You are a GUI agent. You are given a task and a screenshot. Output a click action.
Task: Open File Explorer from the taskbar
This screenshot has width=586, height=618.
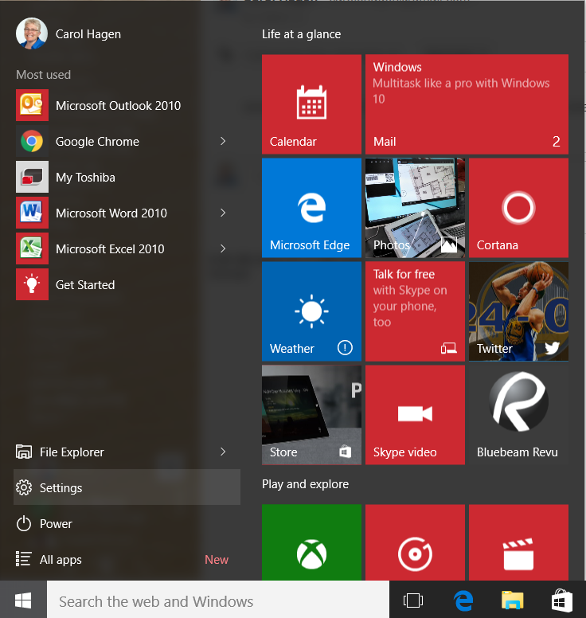[512, 600]
